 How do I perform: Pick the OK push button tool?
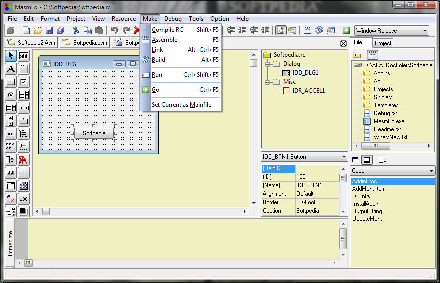(11, 82)
